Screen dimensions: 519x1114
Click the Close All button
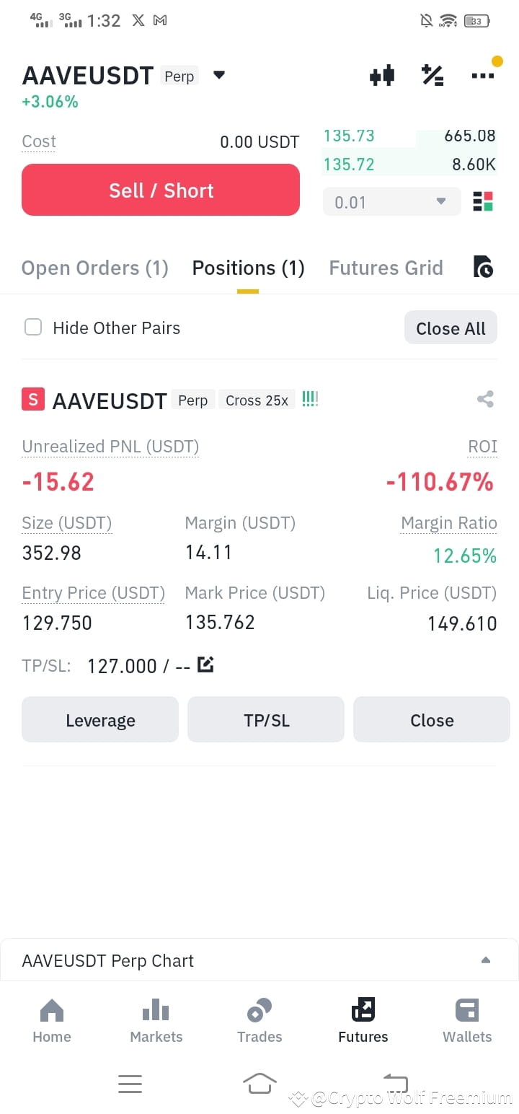pyautogui.click(x=451, y=327)
